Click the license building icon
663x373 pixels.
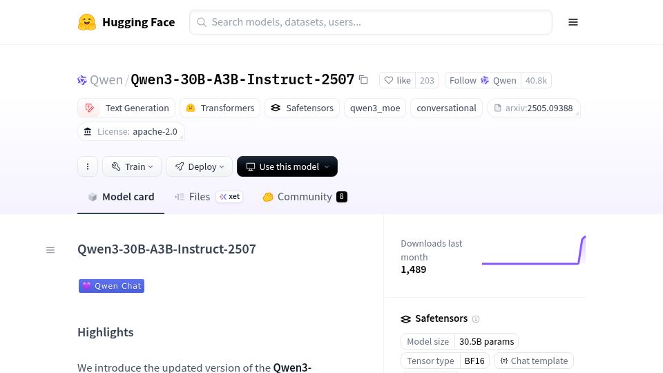88,131
